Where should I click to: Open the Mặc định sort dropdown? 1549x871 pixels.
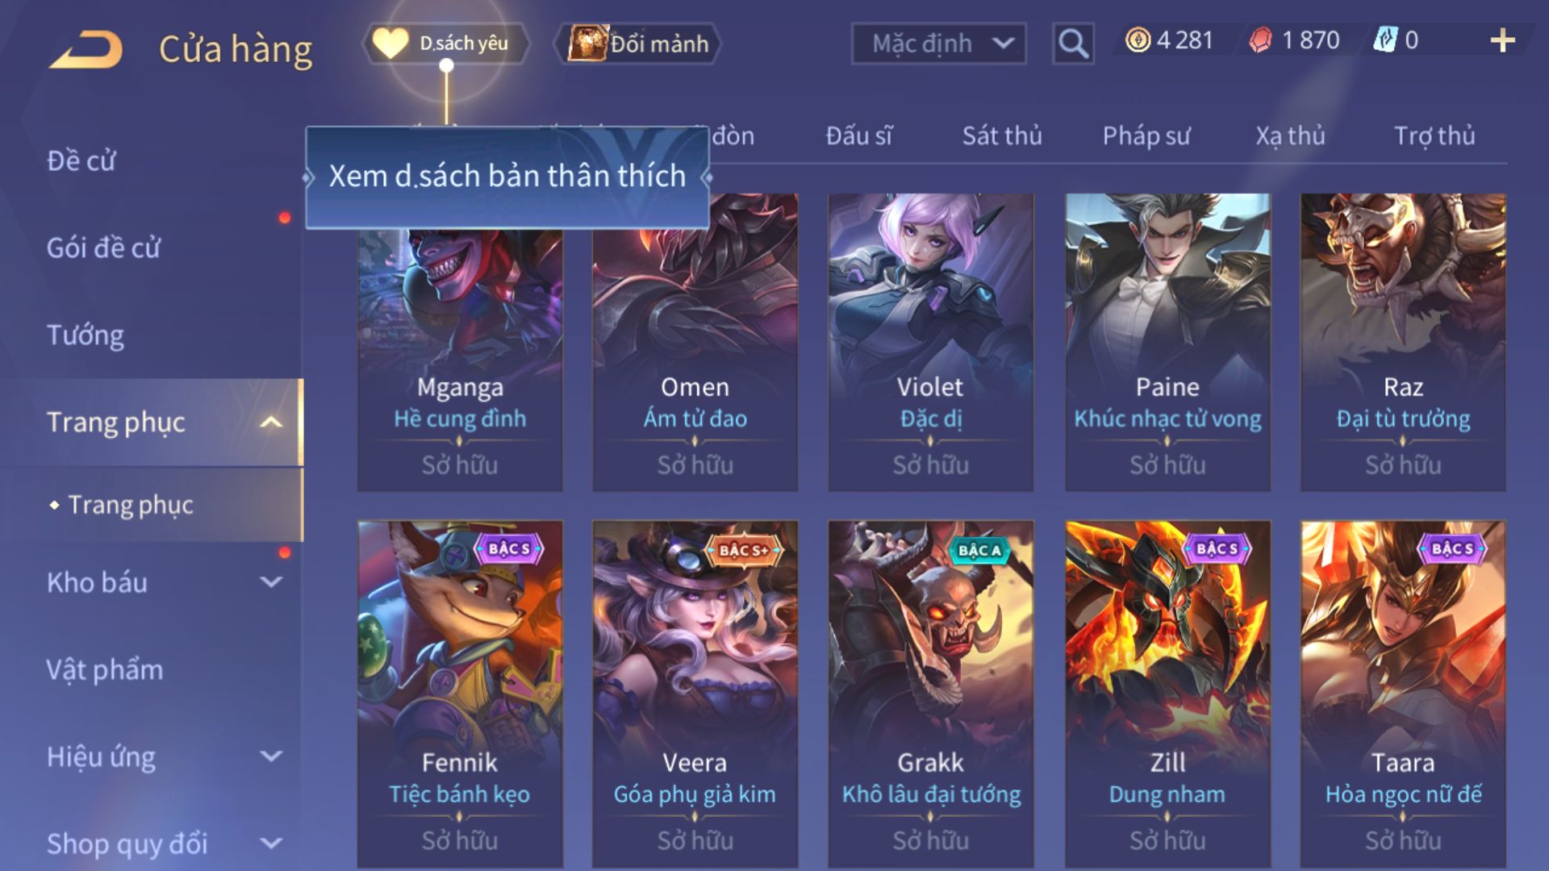pyautogui.click(x=938, y=44)
